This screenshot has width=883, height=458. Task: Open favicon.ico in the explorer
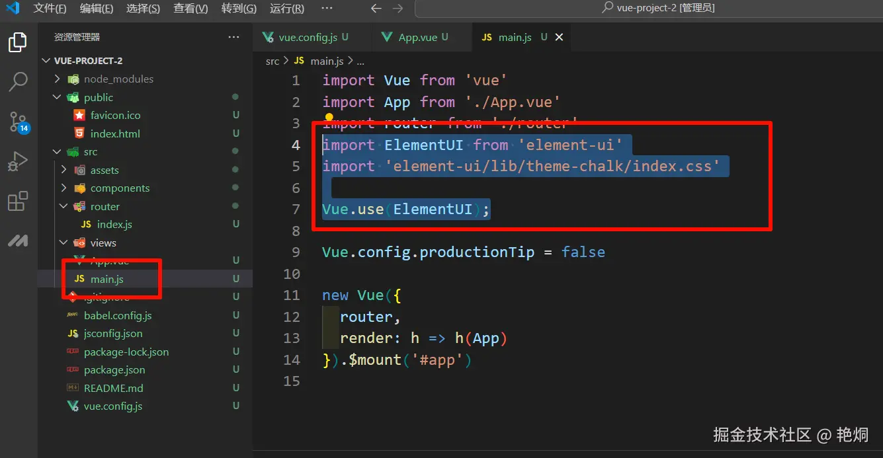pyautogui.click(x=115, y=115)
